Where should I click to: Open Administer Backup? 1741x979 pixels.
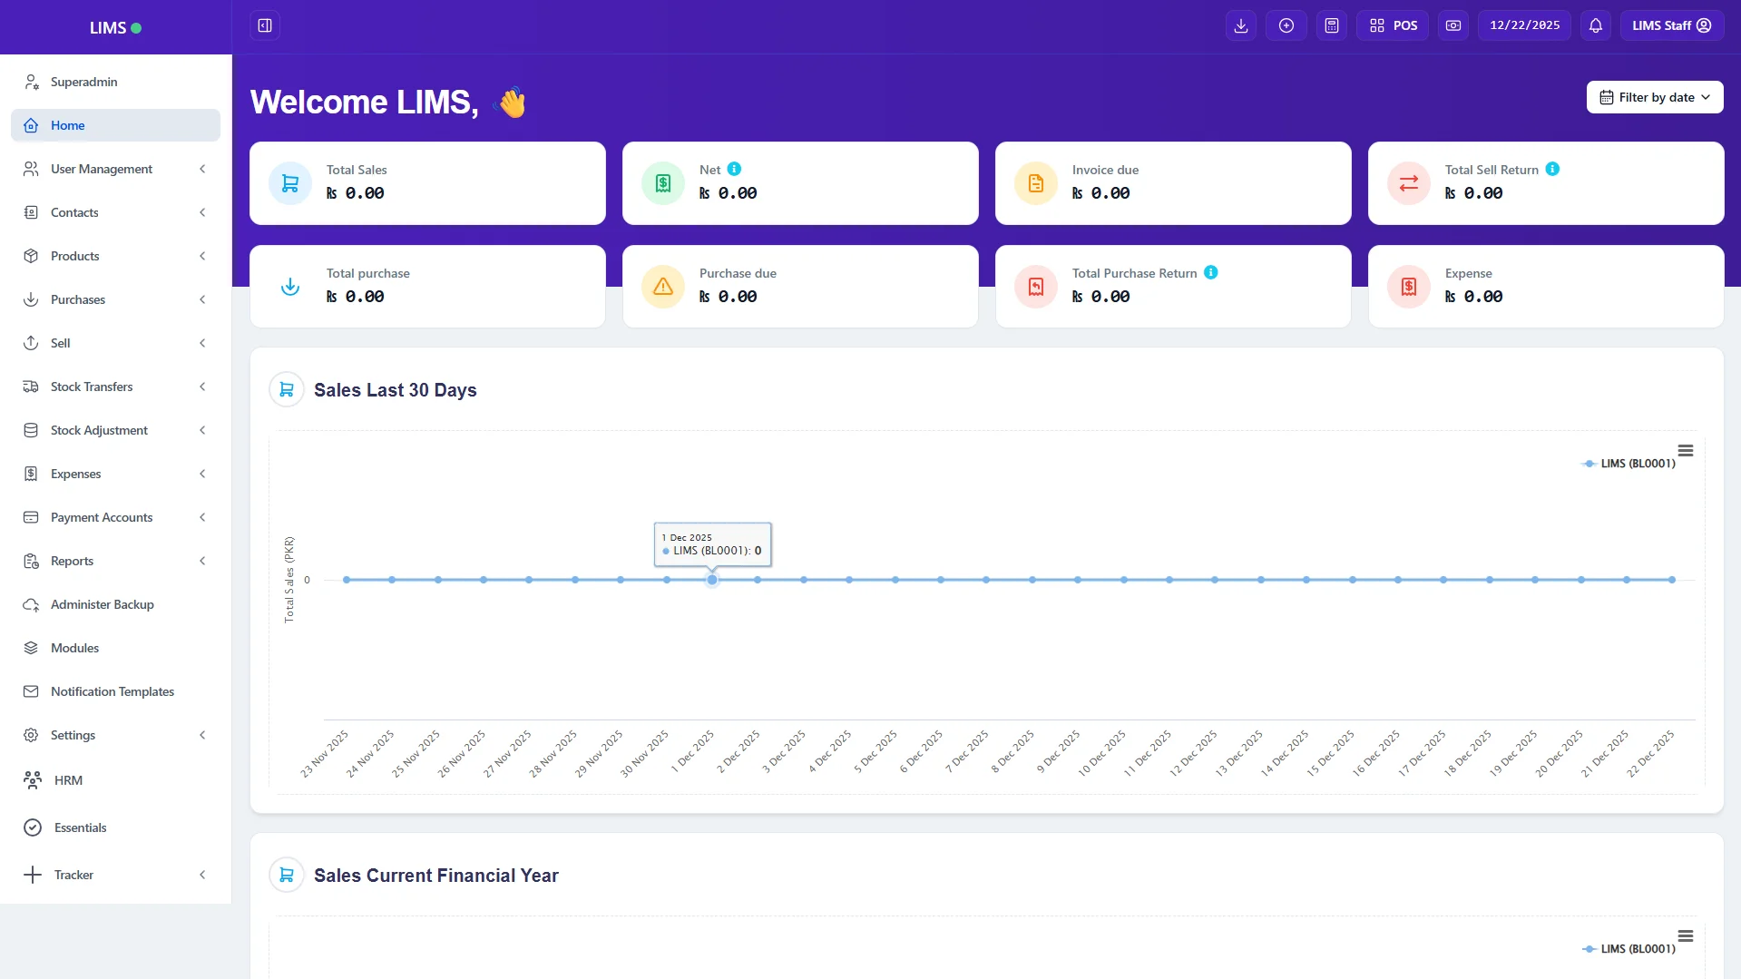click(x=116, y=604)
